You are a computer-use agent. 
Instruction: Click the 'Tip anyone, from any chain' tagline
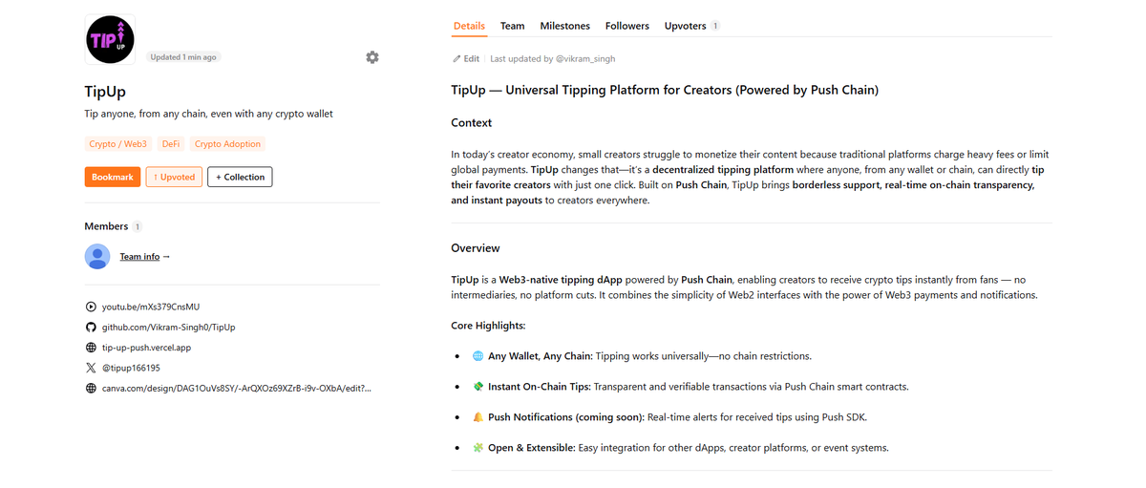[x=209, y=114]
